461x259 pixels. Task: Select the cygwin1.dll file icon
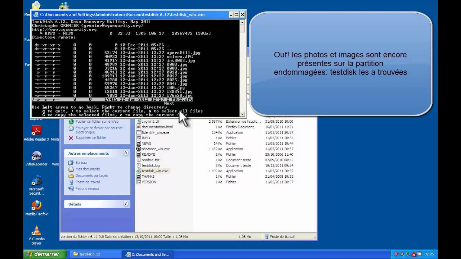pyautogui.click(x=139, y=121)
